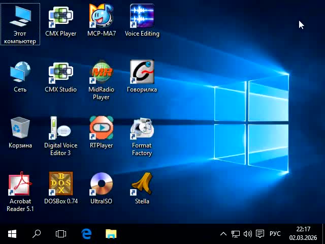Click the Digital Voice Editor 3 icon
This screenshot has height=244, width=325.
60,129
